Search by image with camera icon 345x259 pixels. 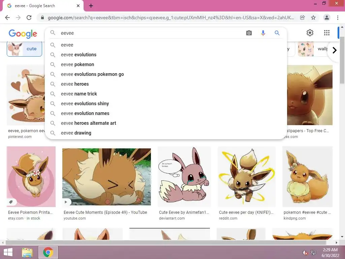tap(249, 33)
